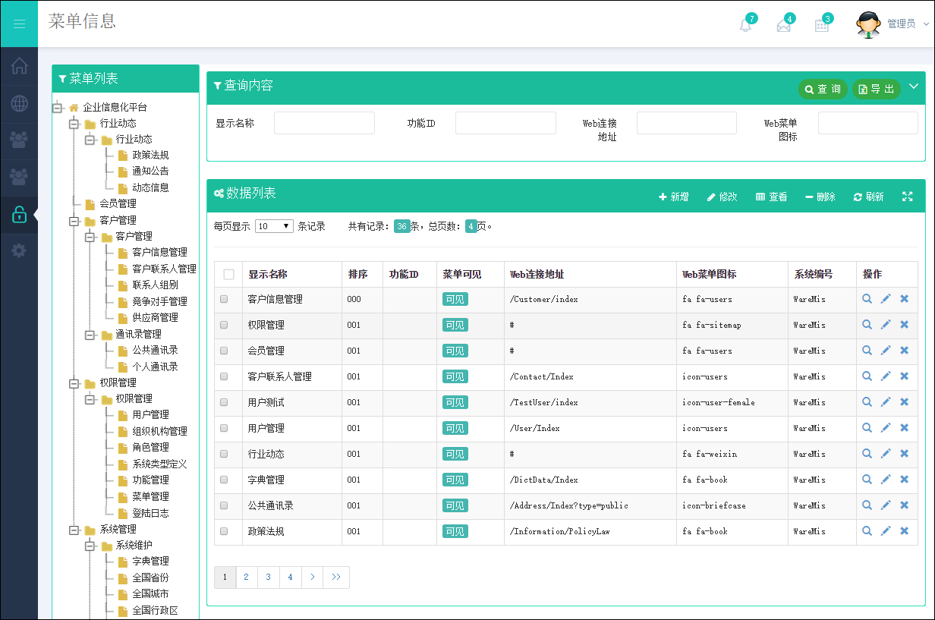Open the home icon in sidebar
Screen dimensions: 935x620
(20, 66)
